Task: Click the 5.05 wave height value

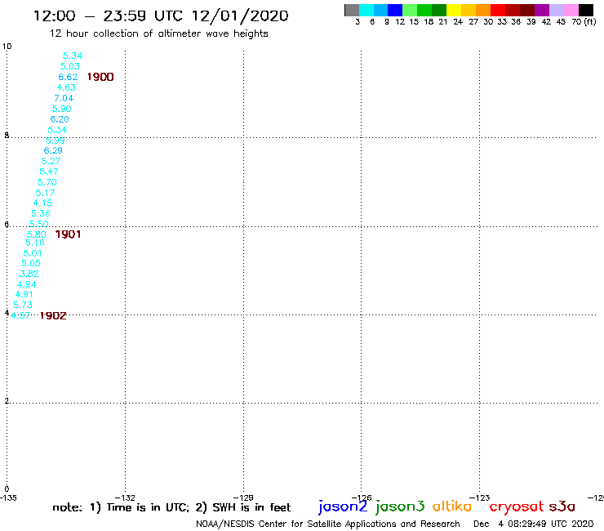Action: pyautogui.click(x=31, y=263)
